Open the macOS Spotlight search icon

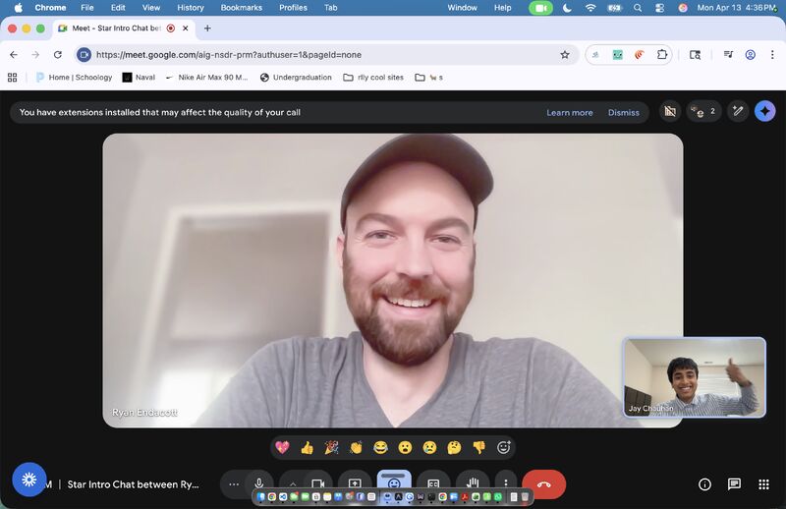click(x=638, y=8)
